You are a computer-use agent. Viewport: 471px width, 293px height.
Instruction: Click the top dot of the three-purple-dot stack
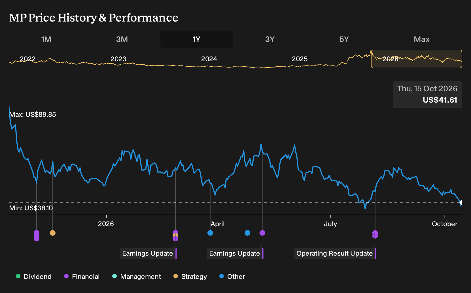point(37,233)
